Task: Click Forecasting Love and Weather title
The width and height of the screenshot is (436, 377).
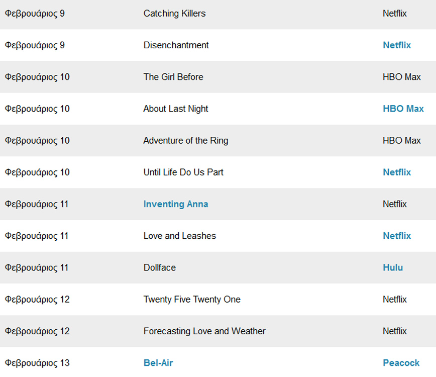Action: pos(204,331)
